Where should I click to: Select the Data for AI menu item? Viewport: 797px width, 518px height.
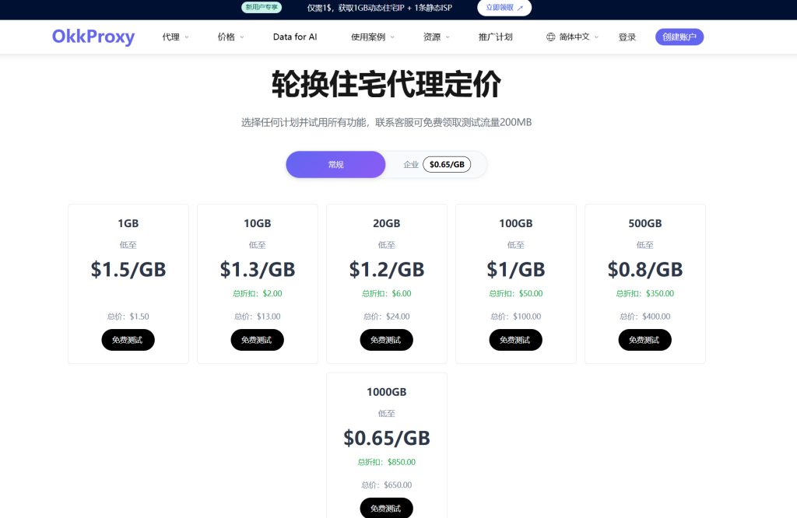[295, 37]
